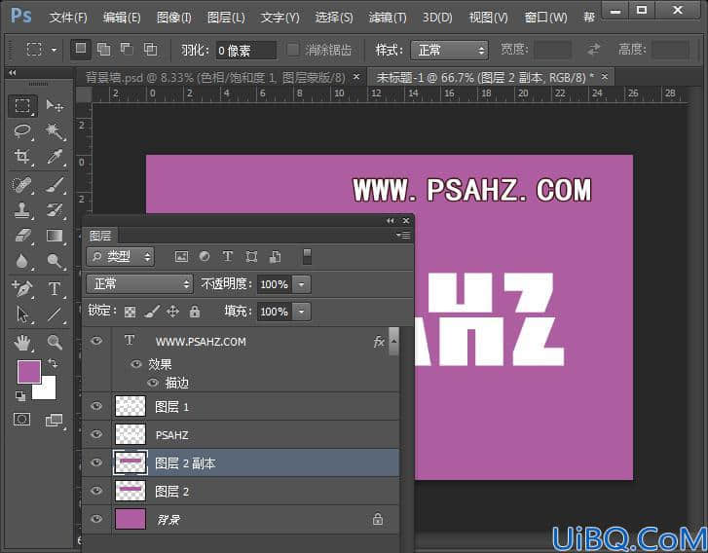708x553 pixels.
Task: Toggle Quick Mask mode
Action: [x=22, y=420]
